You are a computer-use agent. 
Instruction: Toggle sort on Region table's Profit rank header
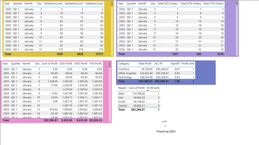[153, 88]
